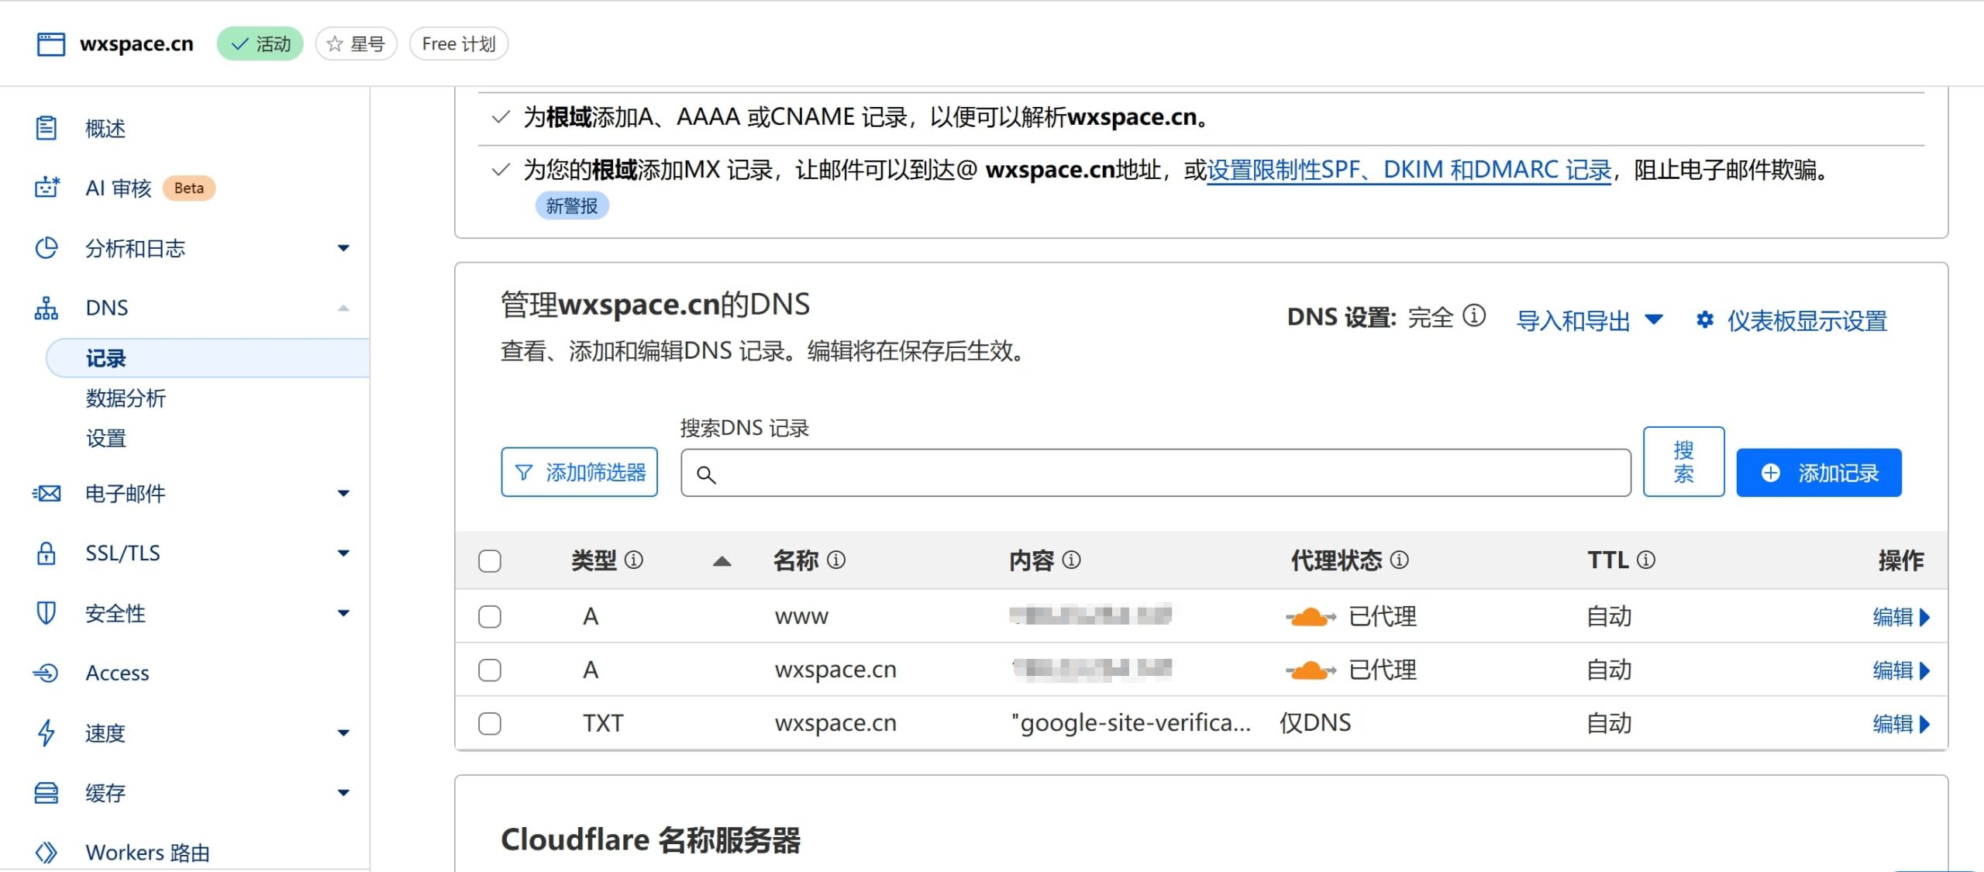Click the info icon next to TTL header

coord(1646,560)
